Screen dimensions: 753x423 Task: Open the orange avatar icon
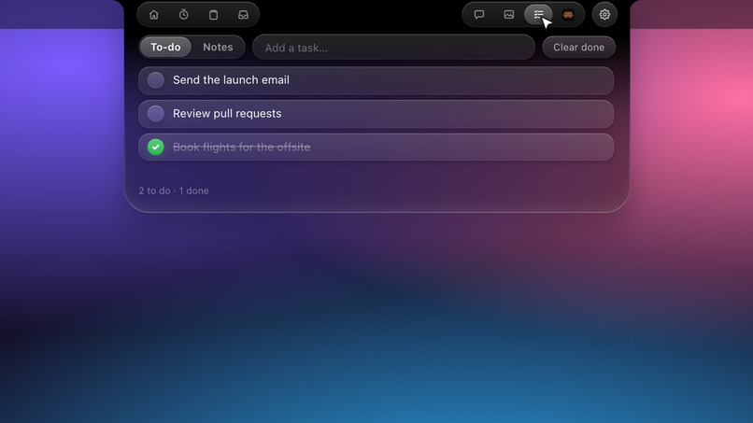(568, 14)
